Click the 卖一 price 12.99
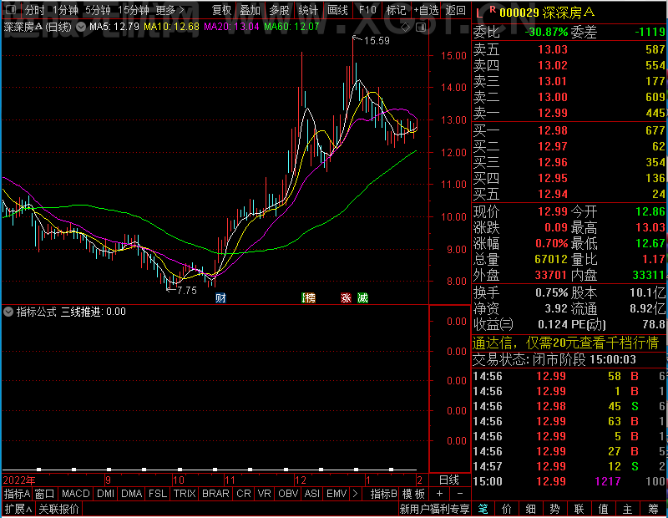The width and height of the screenshot is (668, 518). 553,113
